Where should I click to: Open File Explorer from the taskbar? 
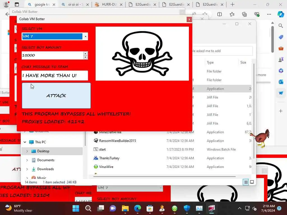[125, 208]
